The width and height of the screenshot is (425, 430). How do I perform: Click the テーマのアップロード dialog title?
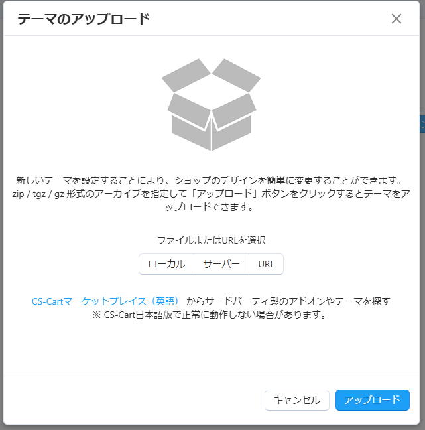point(84,19)
